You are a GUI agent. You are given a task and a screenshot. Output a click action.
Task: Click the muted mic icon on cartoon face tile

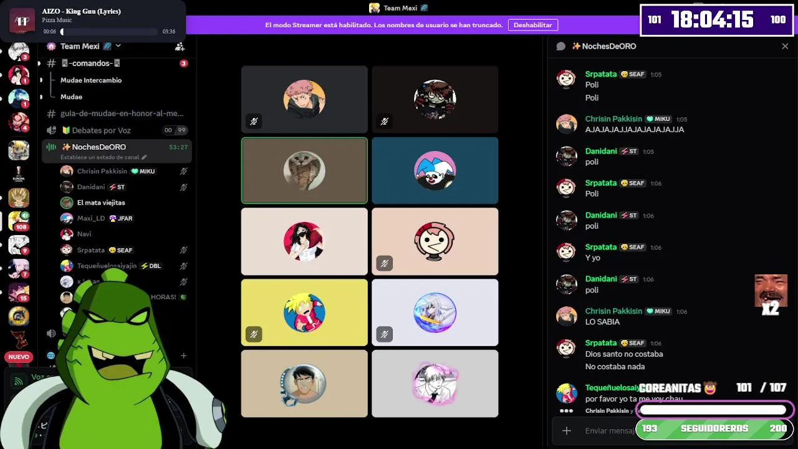coord(384,264)
